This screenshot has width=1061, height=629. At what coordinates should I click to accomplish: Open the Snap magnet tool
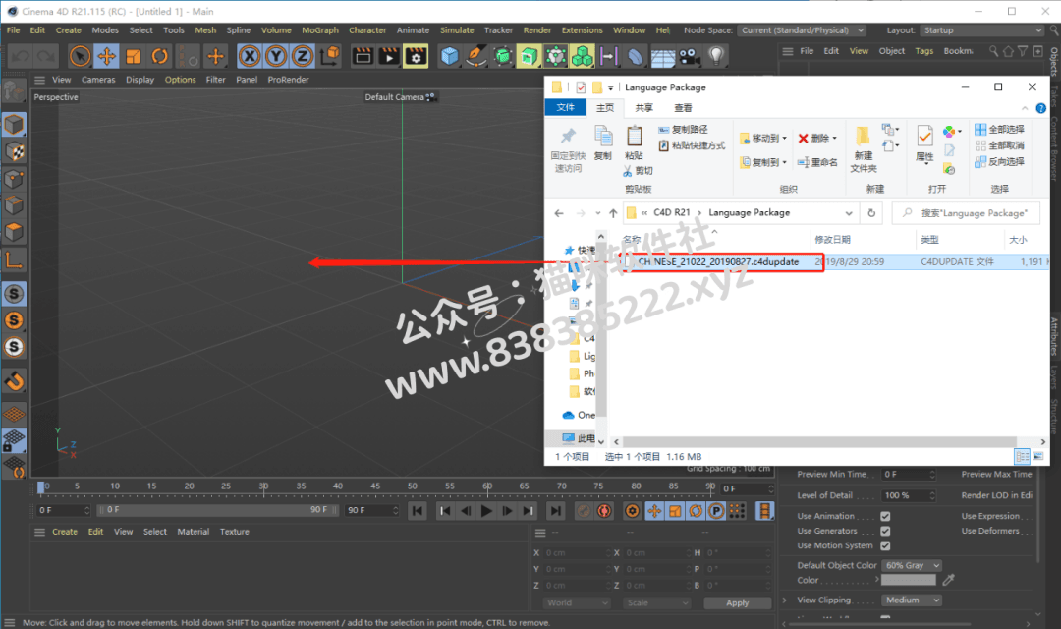[x=14, y=381]
